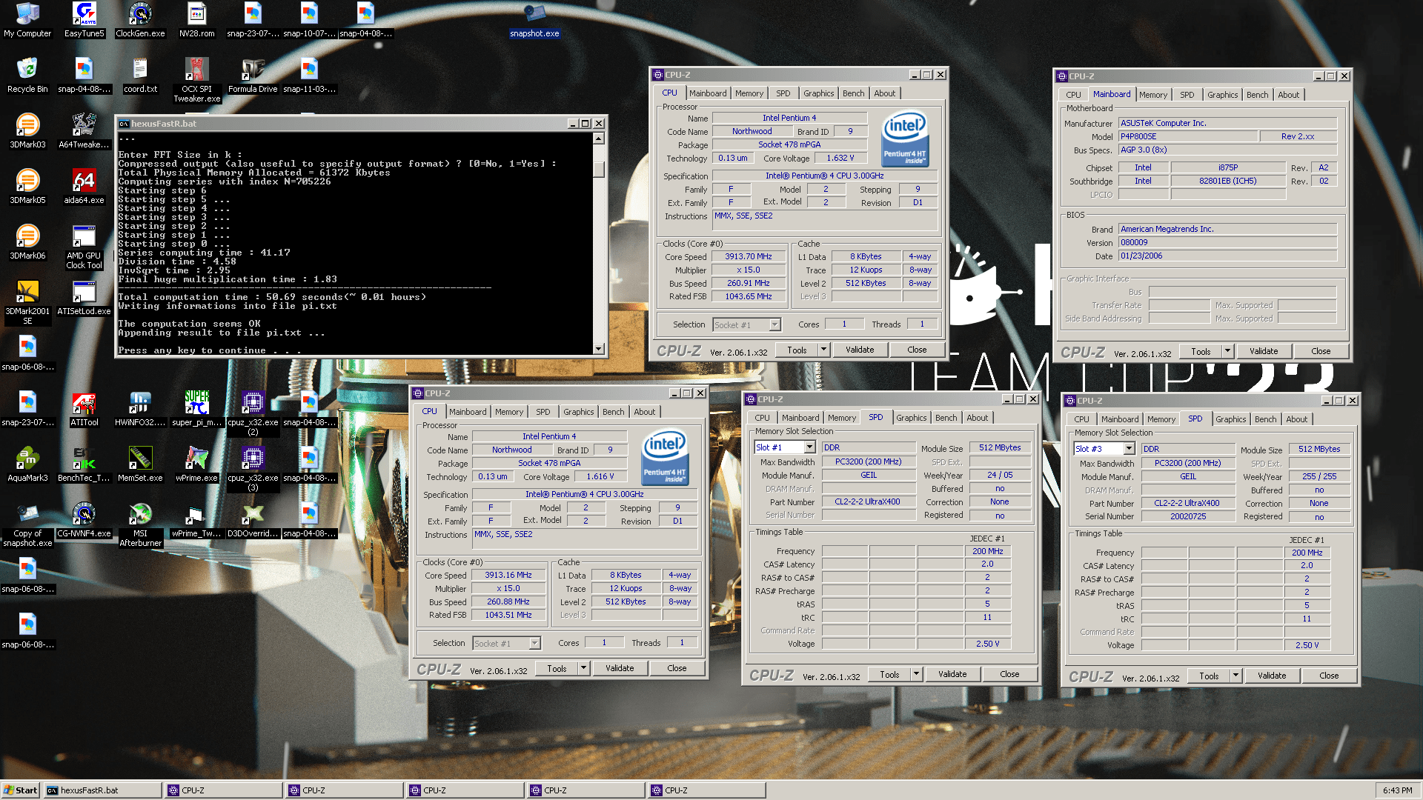
Task: Launch the 3DMark03 desktop icon
Action: 27,131
